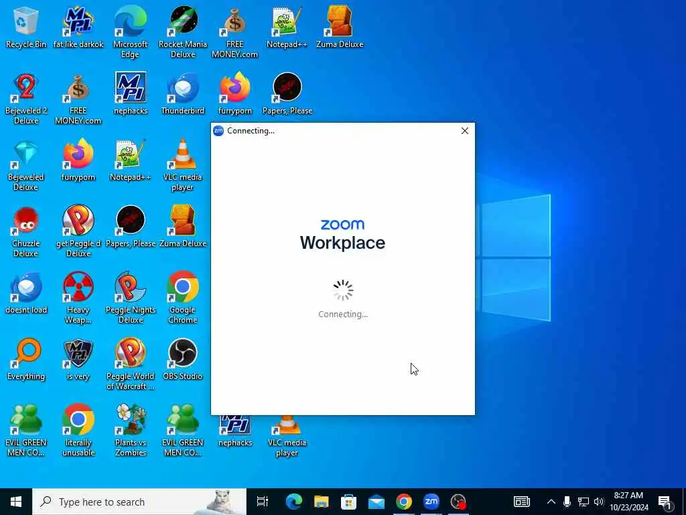Select the OBS Studio desktop icon
Image resolution: width=686 pixels, height=515 pixels.
(x=183, y=359)
